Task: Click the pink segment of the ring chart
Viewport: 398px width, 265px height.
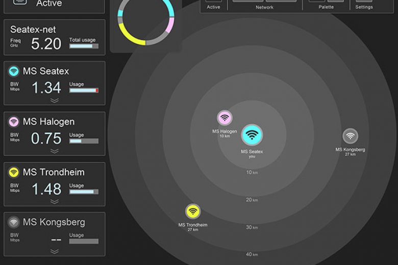Action: [170, 25]
